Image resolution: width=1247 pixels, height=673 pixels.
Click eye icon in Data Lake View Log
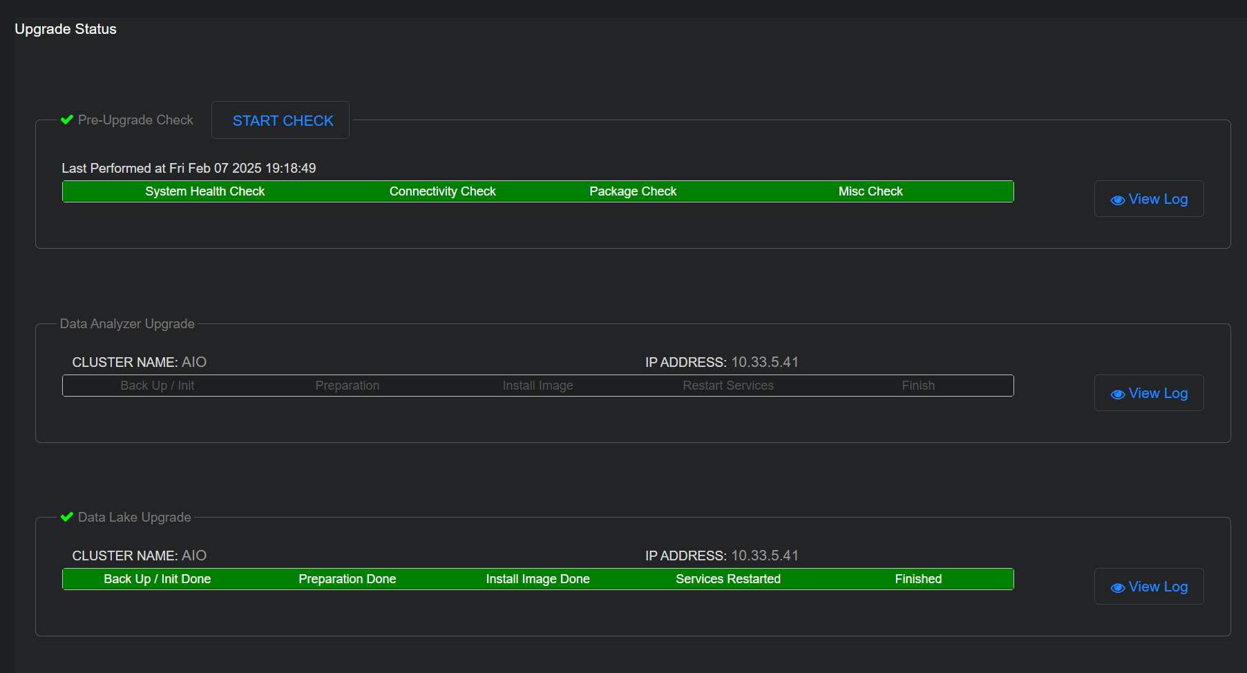(1117, 588)
